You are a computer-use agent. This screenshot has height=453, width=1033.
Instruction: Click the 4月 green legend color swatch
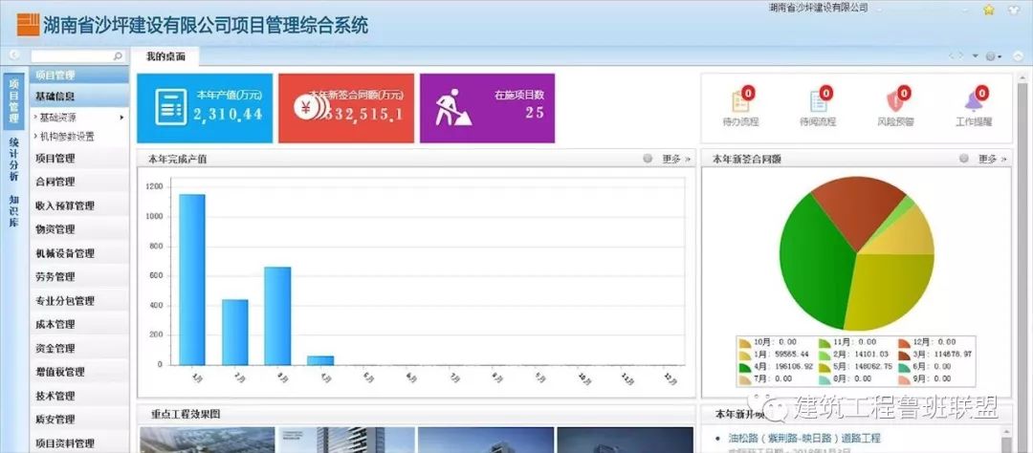(x=746, y=365)
